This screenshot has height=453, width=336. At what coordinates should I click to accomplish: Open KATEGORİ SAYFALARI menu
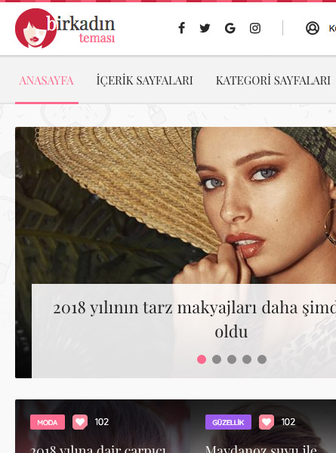tap(273, 80)
